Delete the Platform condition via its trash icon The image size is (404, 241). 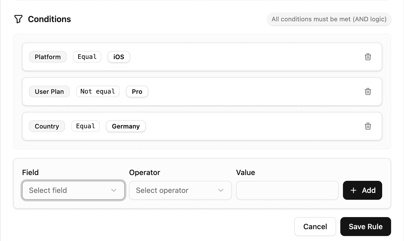coord(368,57)
